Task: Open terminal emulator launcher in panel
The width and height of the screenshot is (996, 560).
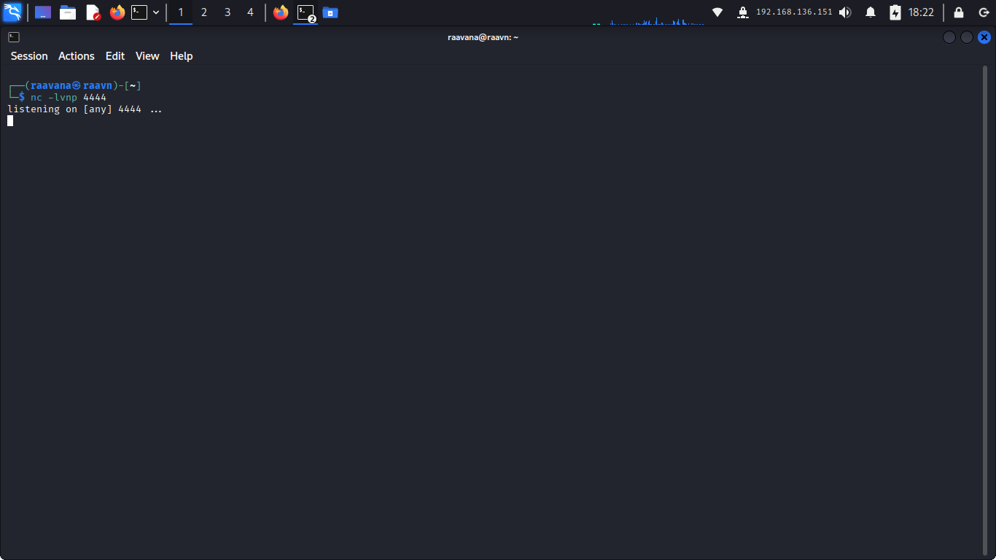Action: click(x=139, y=12)
